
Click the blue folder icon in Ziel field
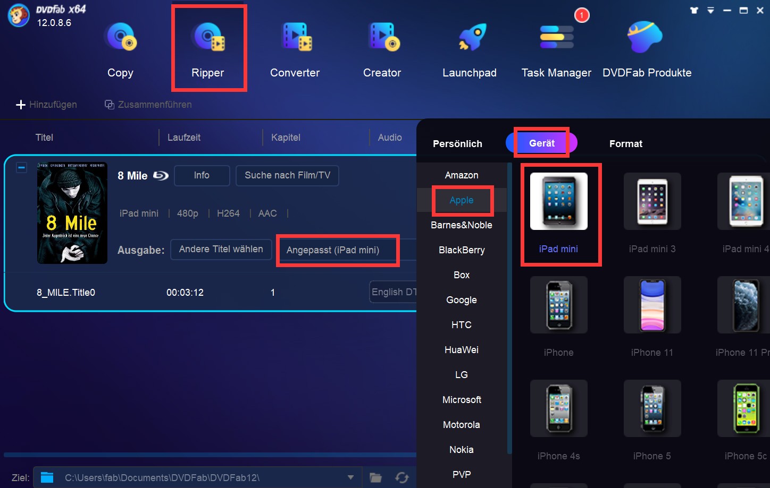47,477
